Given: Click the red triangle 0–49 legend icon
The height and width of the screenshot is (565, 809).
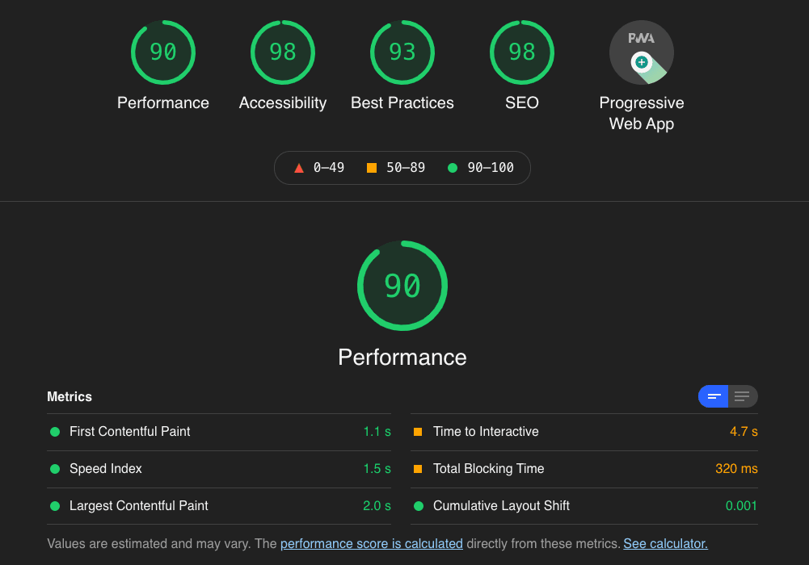Looking at the screenshot, I should coord(299,168).
